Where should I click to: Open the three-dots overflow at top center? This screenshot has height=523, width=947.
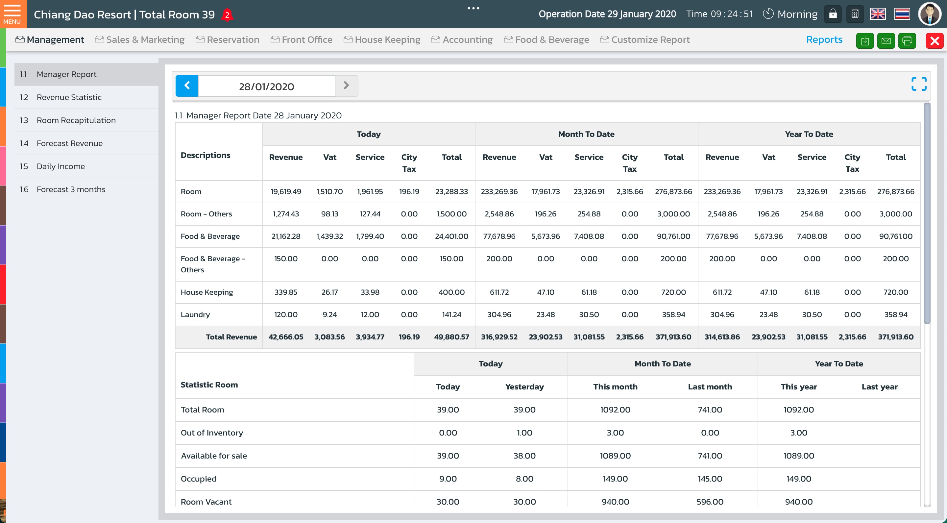[473, 8]
